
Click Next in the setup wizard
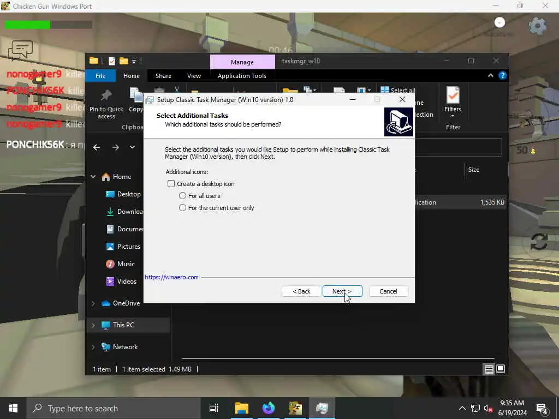(342, 291)
